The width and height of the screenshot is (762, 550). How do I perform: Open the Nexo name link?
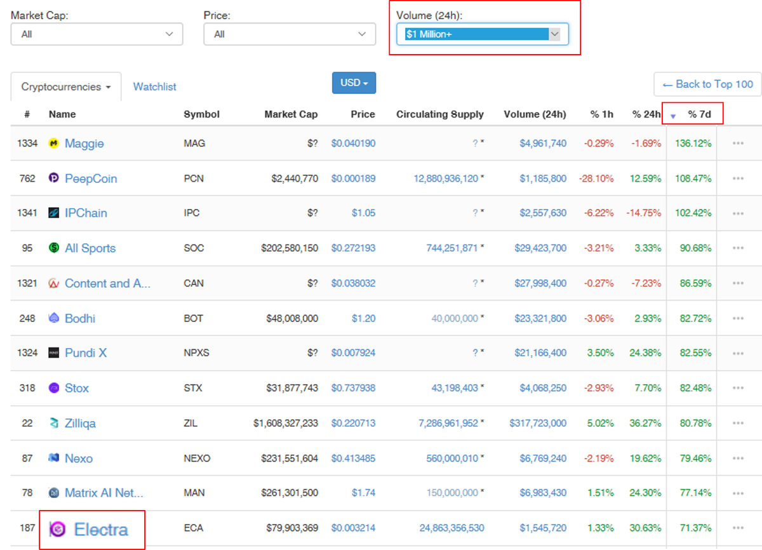[x=79, y=458]
